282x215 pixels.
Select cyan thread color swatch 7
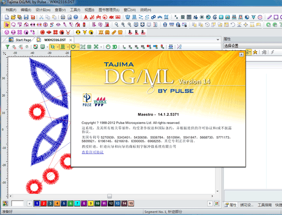(77, 203)
